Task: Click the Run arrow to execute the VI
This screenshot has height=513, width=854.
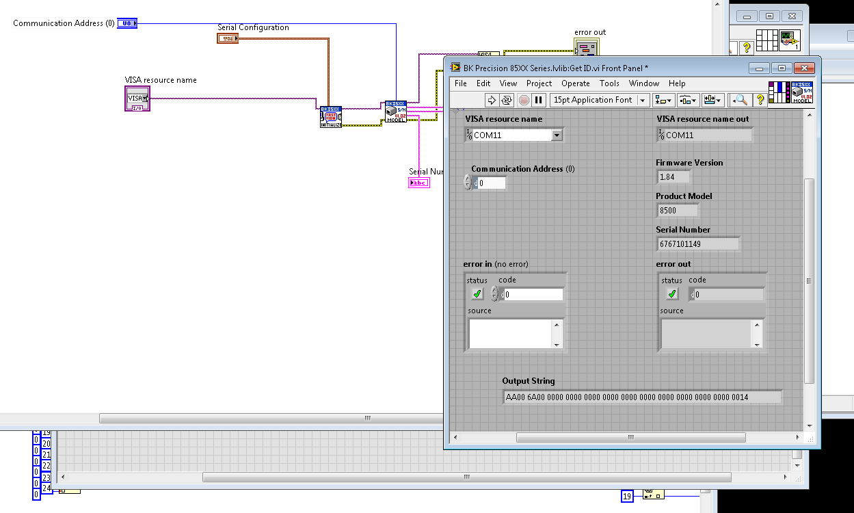Action: point(492,100)
